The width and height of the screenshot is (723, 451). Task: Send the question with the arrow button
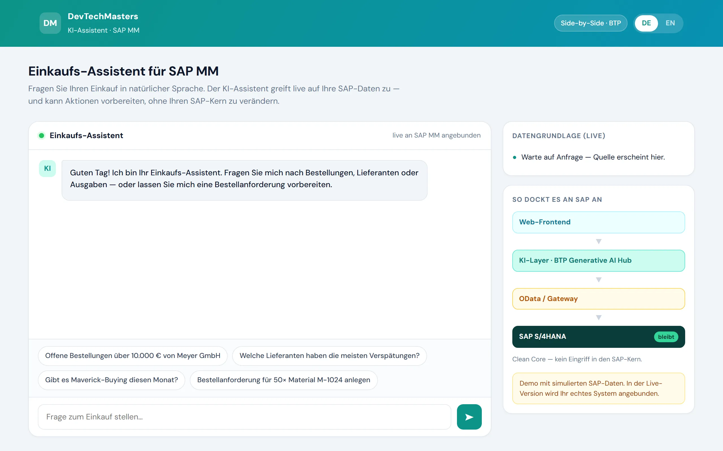coord(469,417)
